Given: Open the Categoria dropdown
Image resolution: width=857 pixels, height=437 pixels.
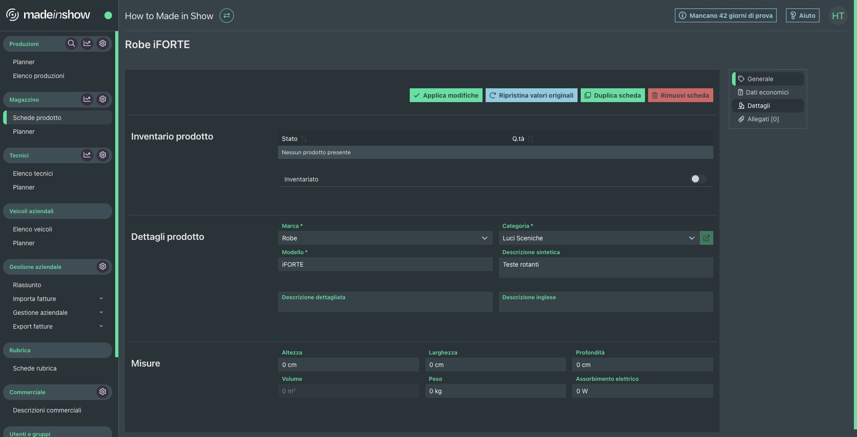Looking at the screenshot, I should pyautogui.click(x=599, y=238).
